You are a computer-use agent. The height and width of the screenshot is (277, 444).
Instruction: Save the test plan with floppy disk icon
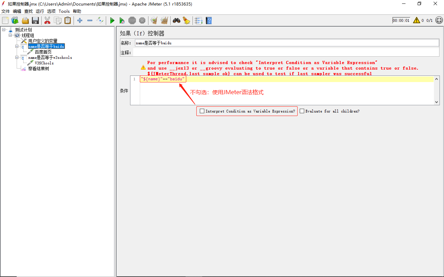pos(35,20)
